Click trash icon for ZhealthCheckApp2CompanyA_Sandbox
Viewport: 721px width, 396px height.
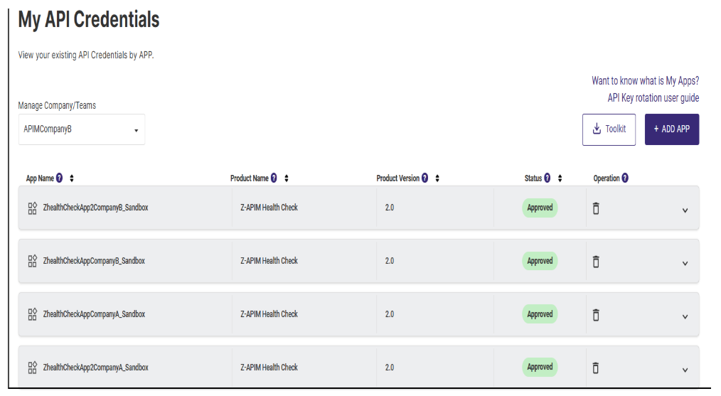point(596,368)
